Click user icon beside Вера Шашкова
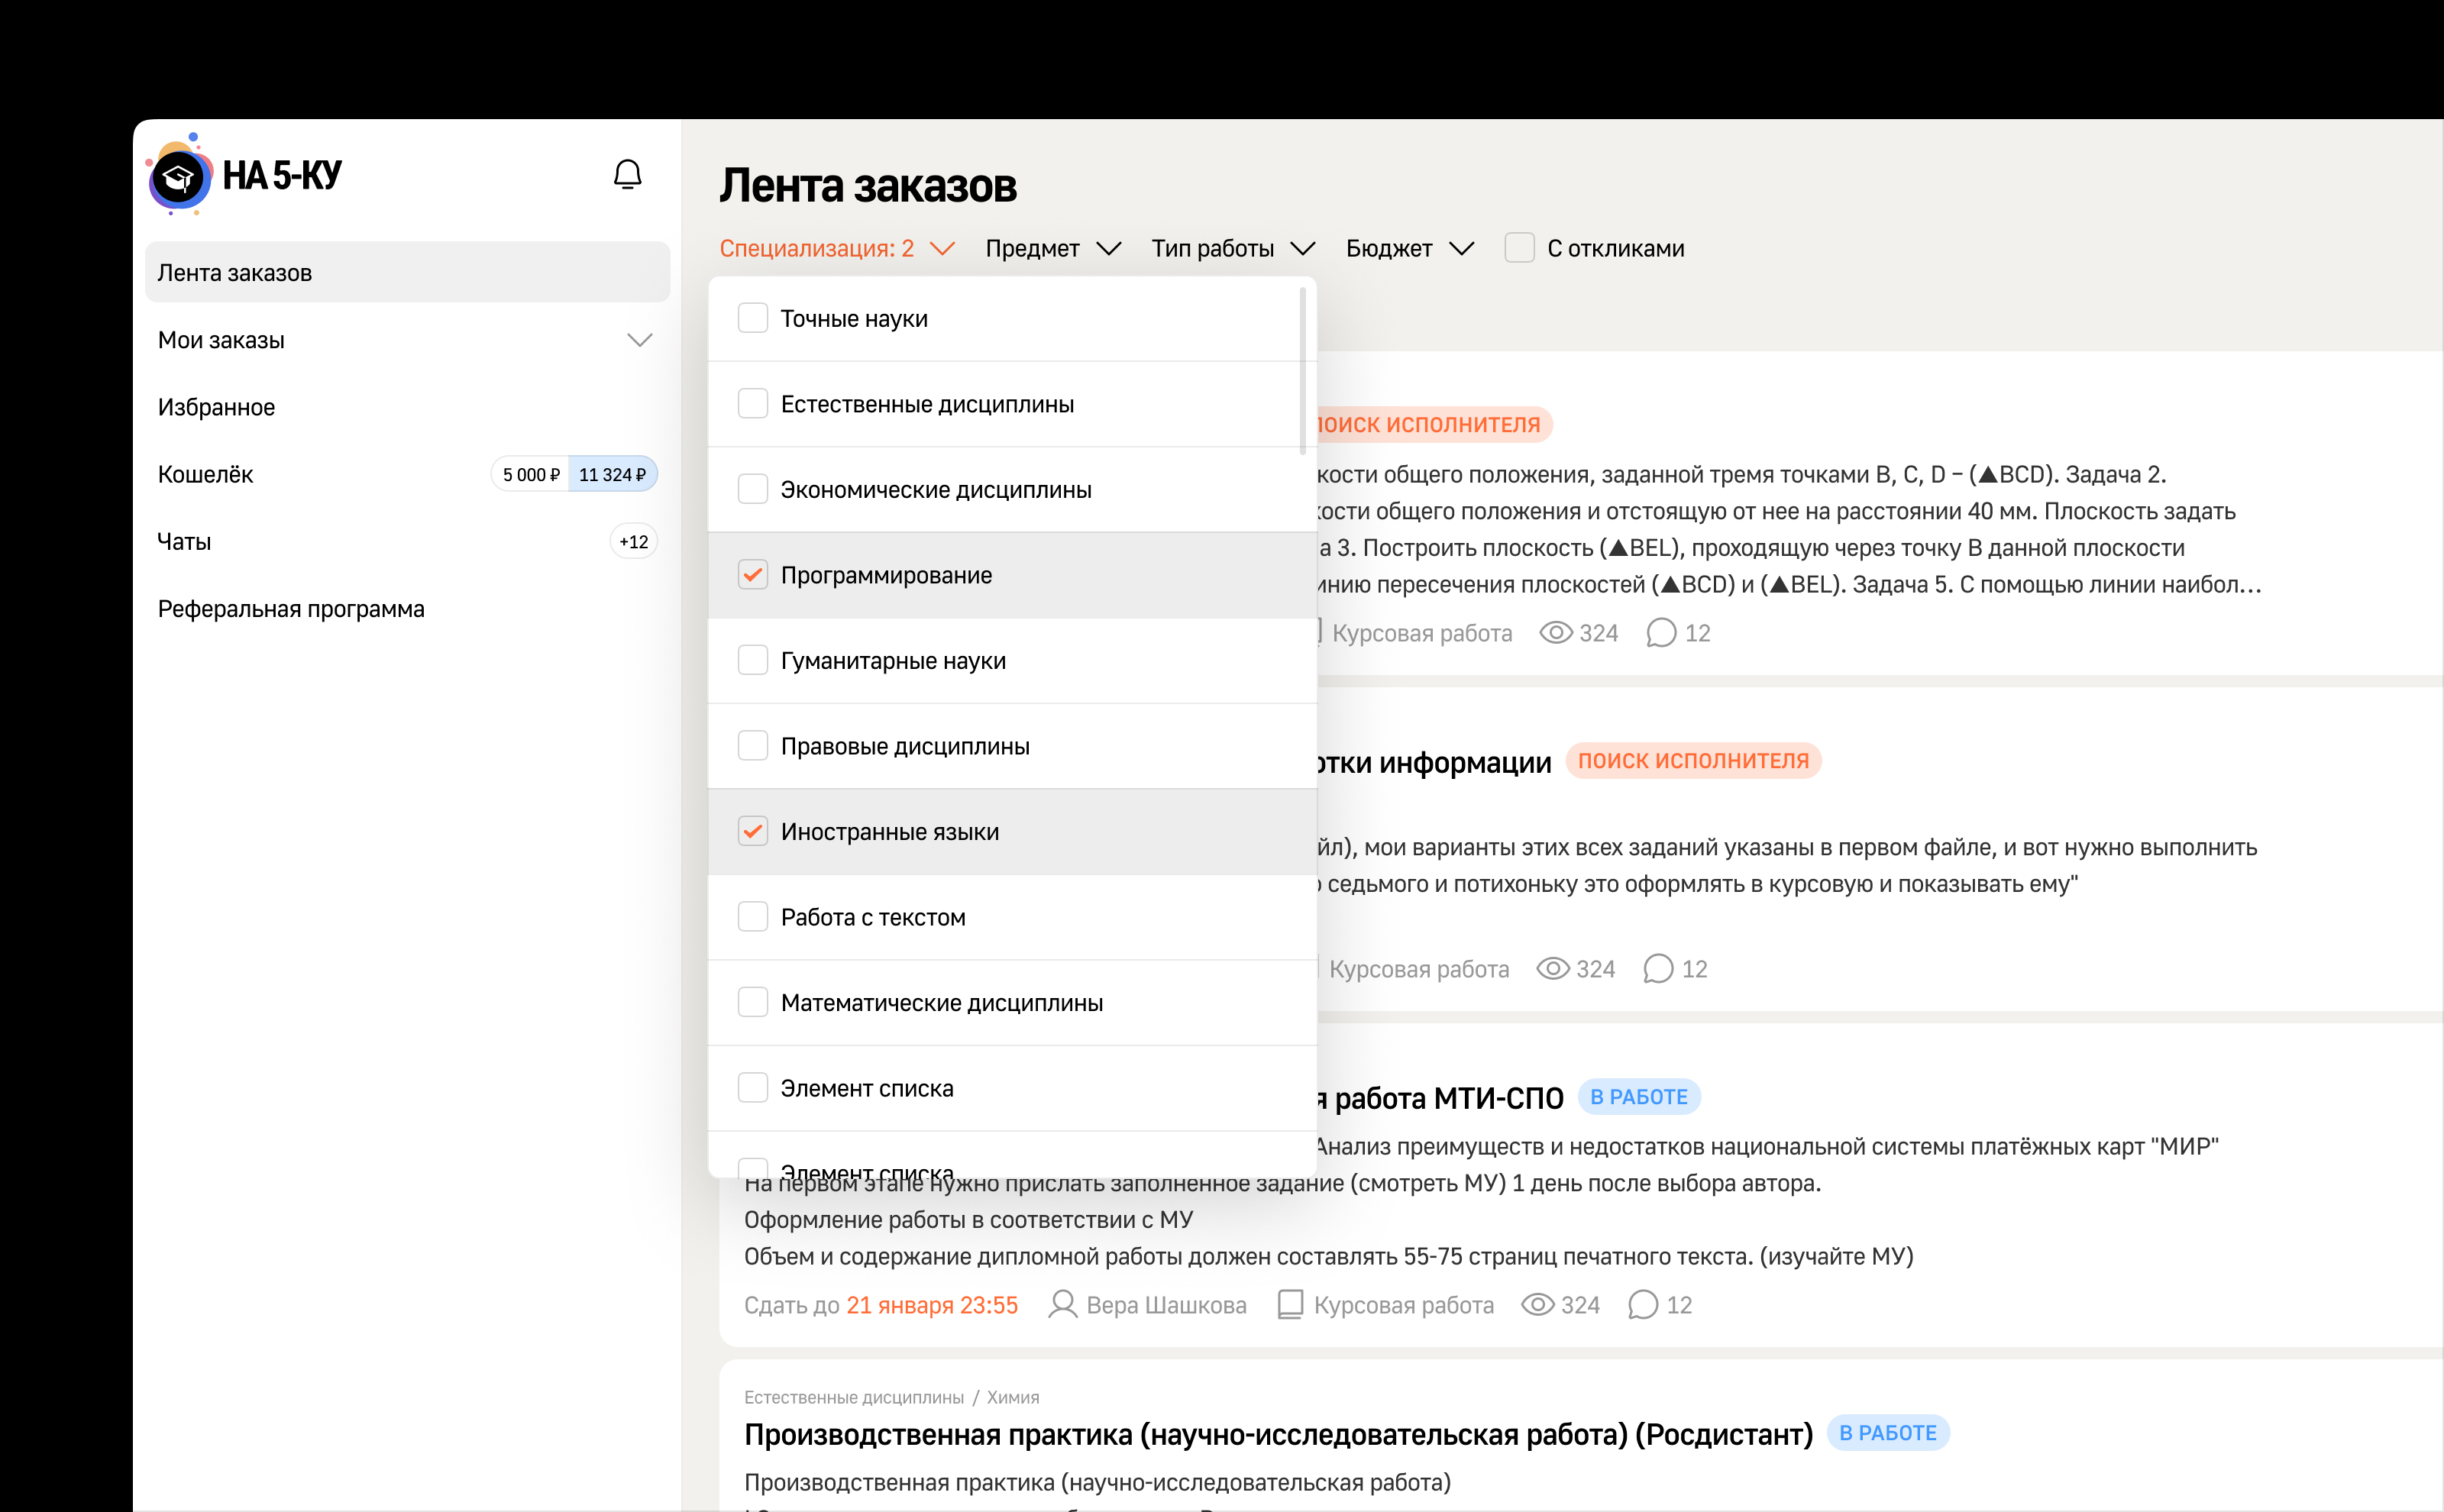Viewport: 2444px width, 1512px height. point(1062,1305)
